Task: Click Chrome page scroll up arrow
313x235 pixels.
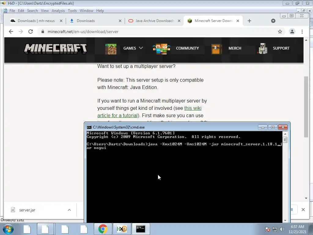Action: click(306, 40)
